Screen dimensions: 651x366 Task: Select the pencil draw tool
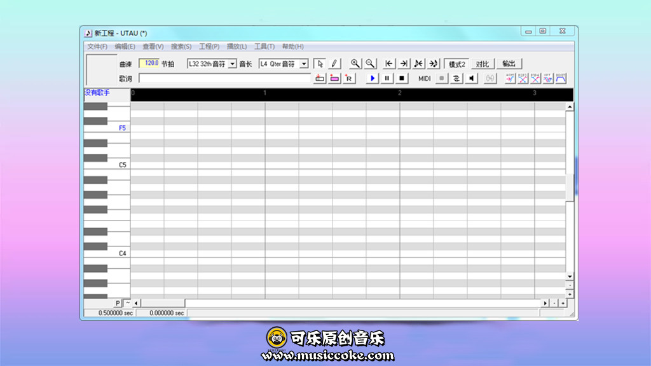[x=334, y=64]
